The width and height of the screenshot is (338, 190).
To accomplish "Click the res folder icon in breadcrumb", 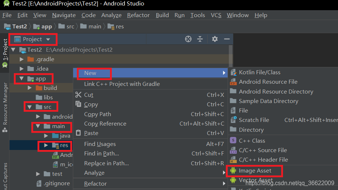I will pos(111,27).
